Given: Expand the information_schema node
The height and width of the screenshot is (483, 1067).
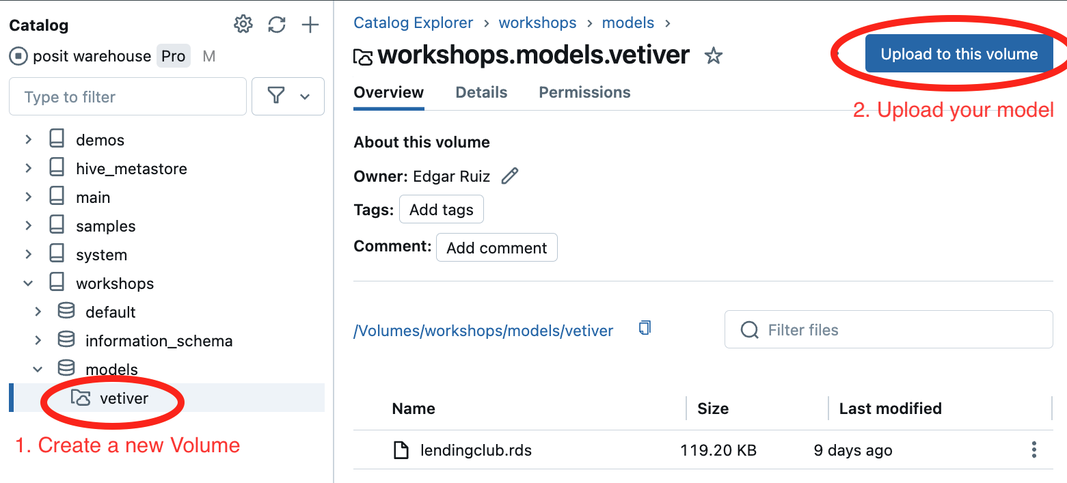Looking at the screenshot, I should (x=38, y=340).
